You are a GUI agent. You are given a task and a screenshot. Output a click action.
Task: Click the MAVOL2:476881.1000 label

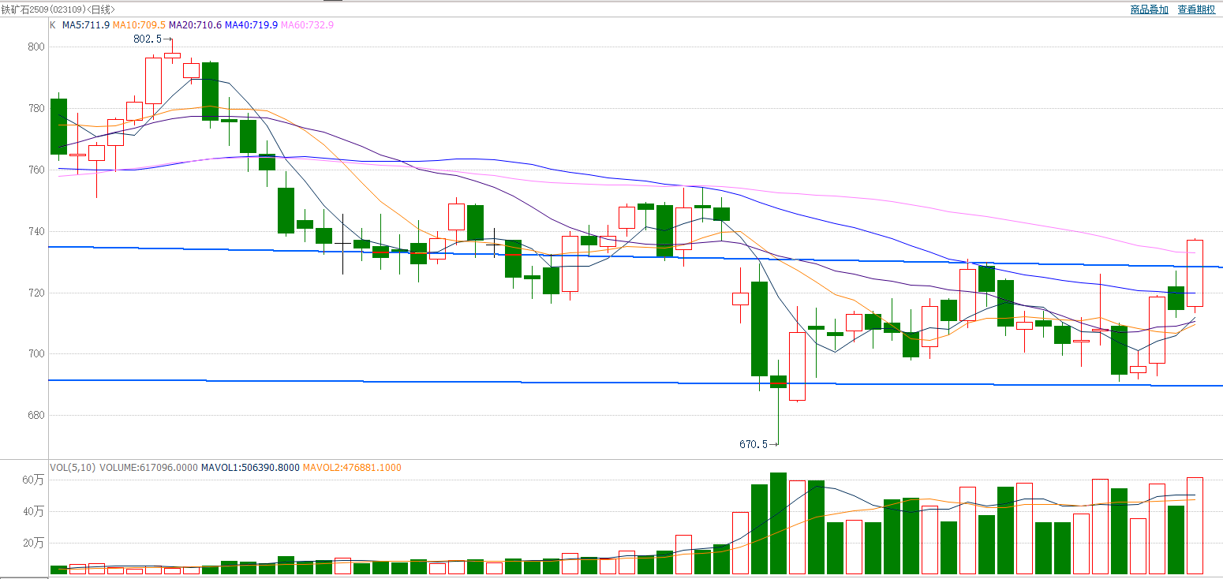[x=352, y=468]
